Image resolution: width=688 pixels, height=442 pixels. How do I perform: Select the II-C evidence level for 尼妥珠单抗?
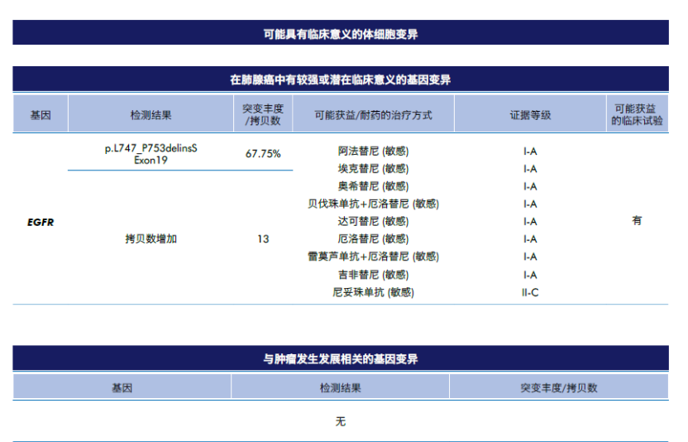[530, 292]
